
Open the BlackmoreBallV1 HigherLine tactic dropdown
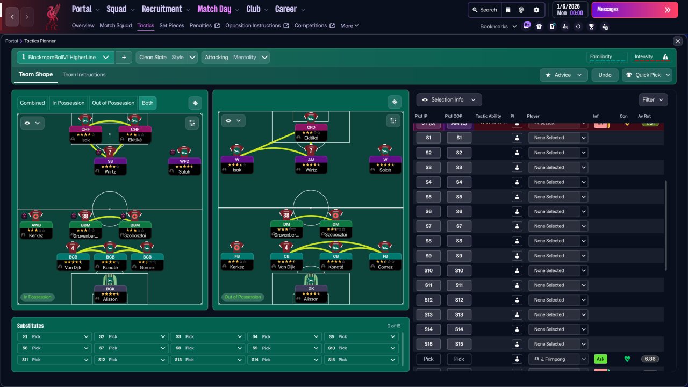(x=65, y=58)
